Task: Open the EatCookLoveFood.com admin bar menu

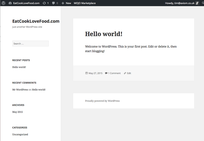Action: 26,3
